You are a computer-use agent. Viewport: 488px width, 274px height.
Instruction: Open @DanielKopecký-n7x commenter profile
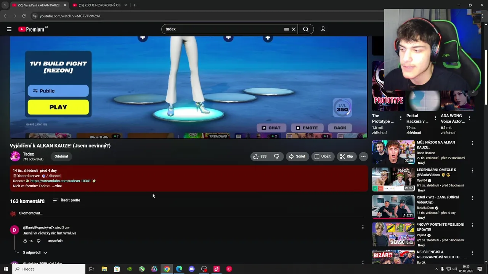tap(39, 228)
